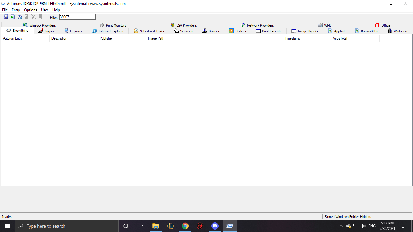Select the Explorer tab
The width and height of the screenshot is (413, 232).
pos(73,31)
